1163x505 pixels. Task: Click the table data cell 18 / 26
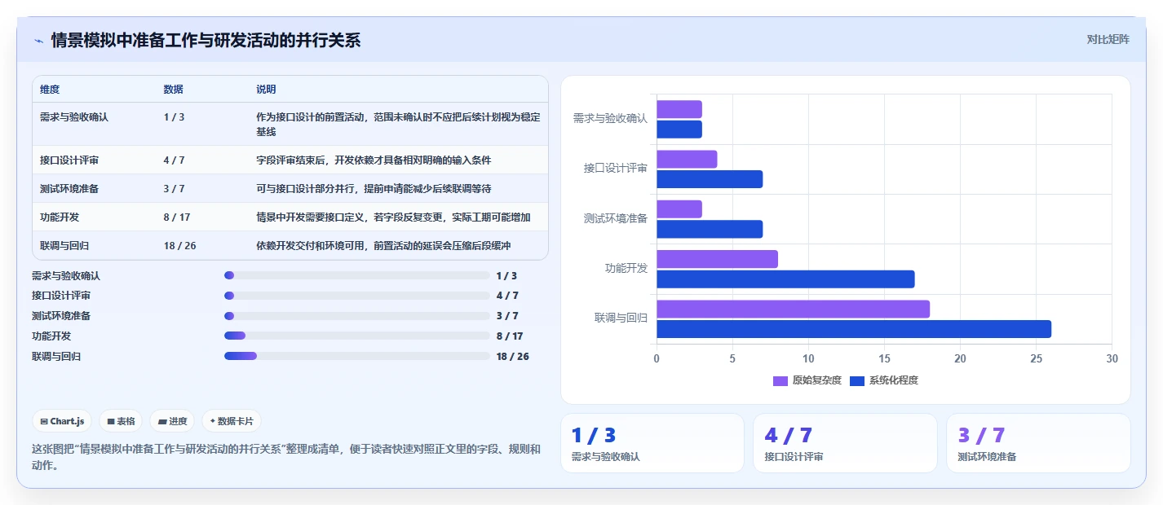point(179,246)
